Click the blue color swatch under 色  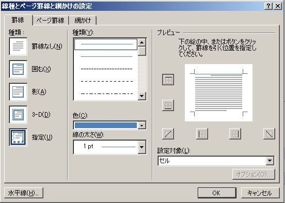pyautogui.click(x=106, y=126)
